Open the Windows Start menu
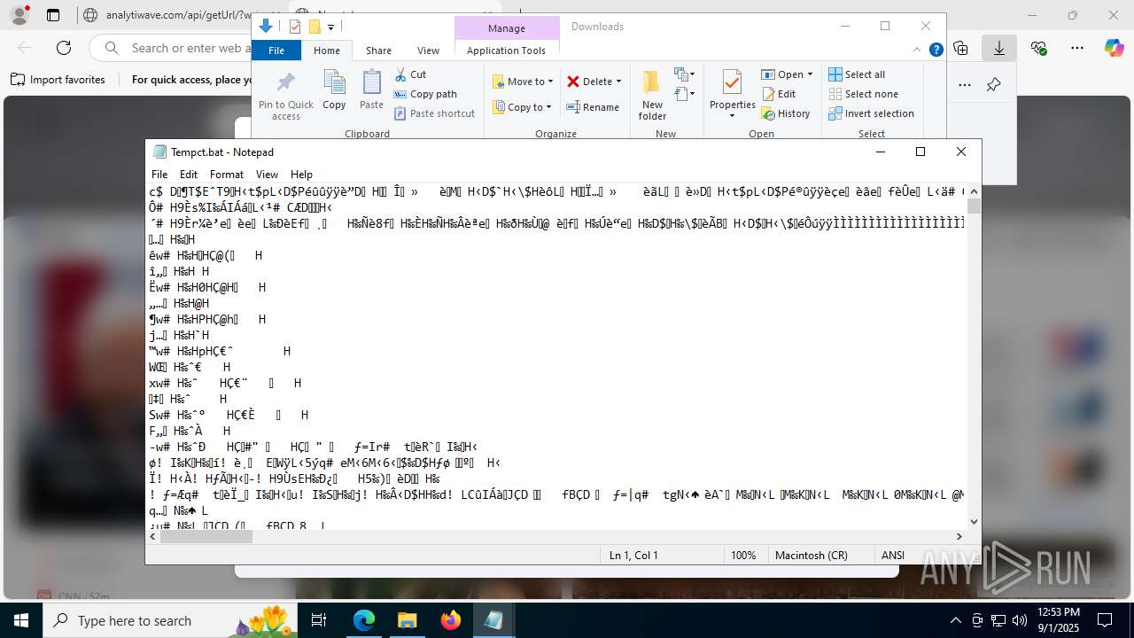This screenshot has height=638, width=1134. point(20,620)
